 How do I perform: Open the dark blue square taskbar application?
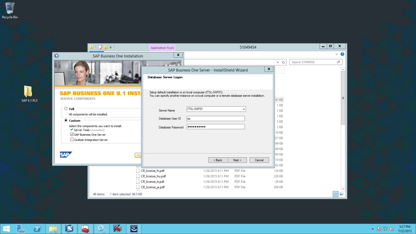click(x=134, y=229)
